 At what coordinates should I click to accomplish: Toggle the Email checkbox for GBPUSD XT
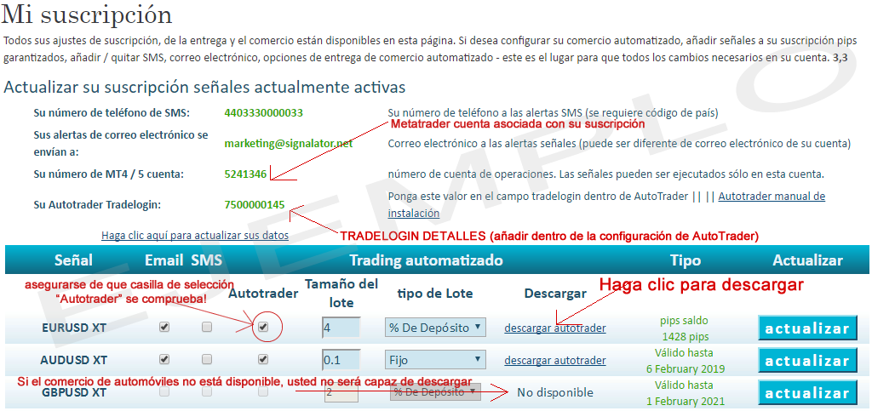[x=164, y=392]
